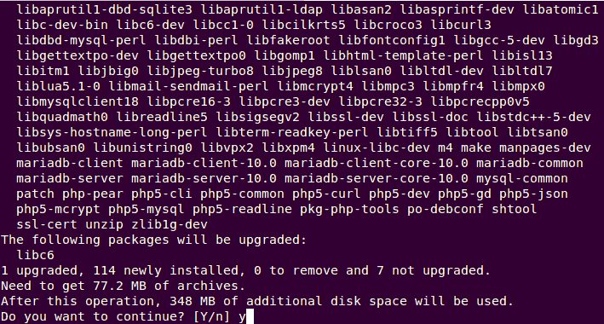The height and width of the screenshot is (324, 604).
Task: Click the 'libtool' package name
Action: (472, 132)
